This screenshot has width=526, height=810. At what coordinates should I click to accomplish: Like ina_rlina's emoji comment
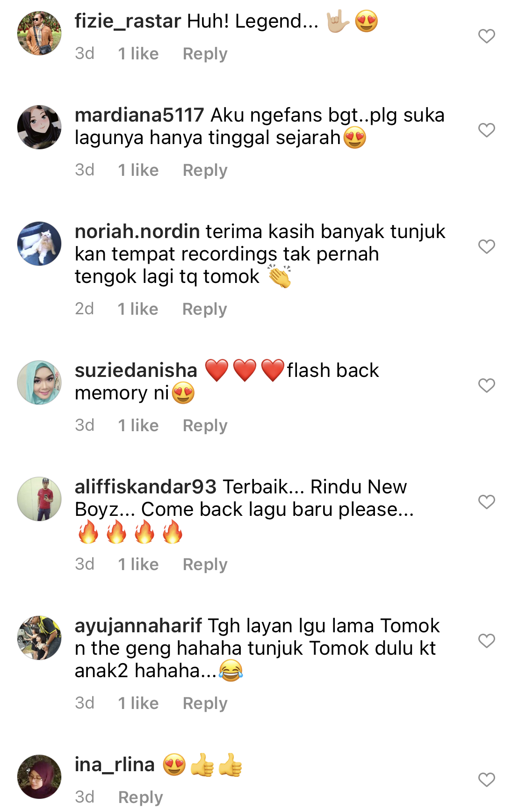[487, 780]
